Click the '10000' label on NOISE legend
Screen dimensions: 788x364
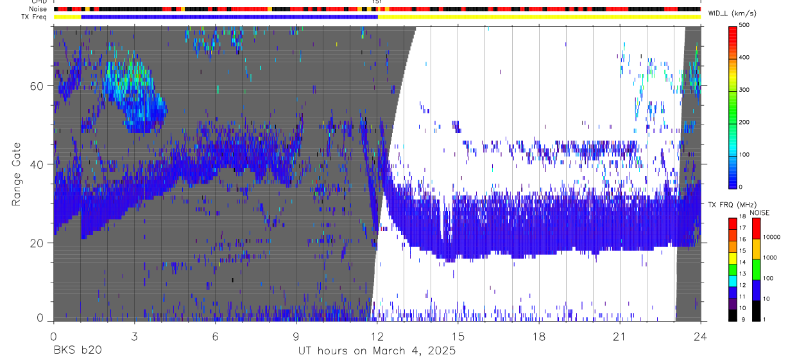773,238
